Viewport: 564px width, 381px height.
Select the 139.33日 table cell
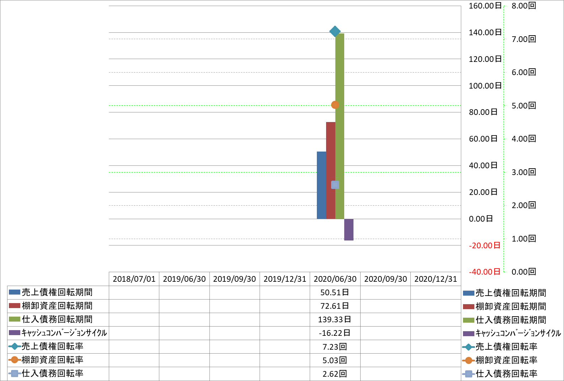(x=335, y=319)
